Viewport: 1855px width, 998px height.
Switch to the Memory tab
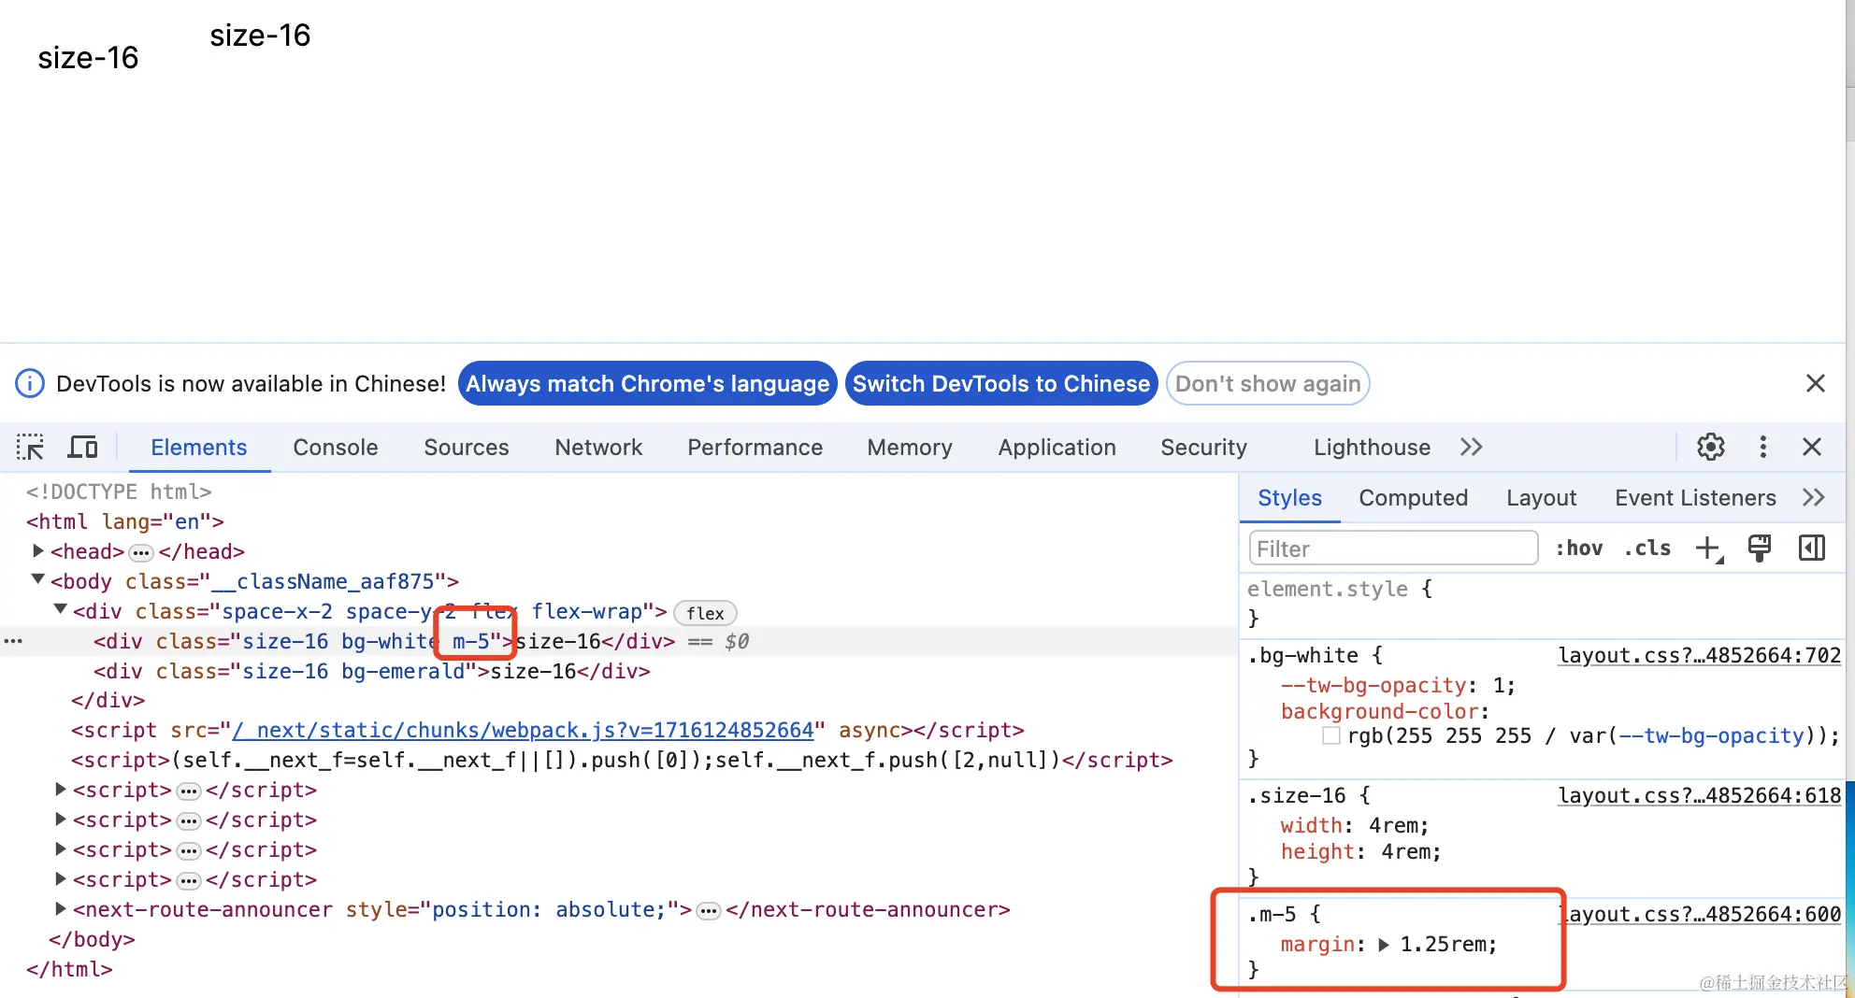tap(910, 448)
